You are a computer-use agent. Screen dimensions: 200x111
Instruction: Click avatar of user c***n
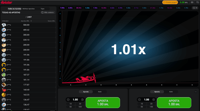coord(4,25)
